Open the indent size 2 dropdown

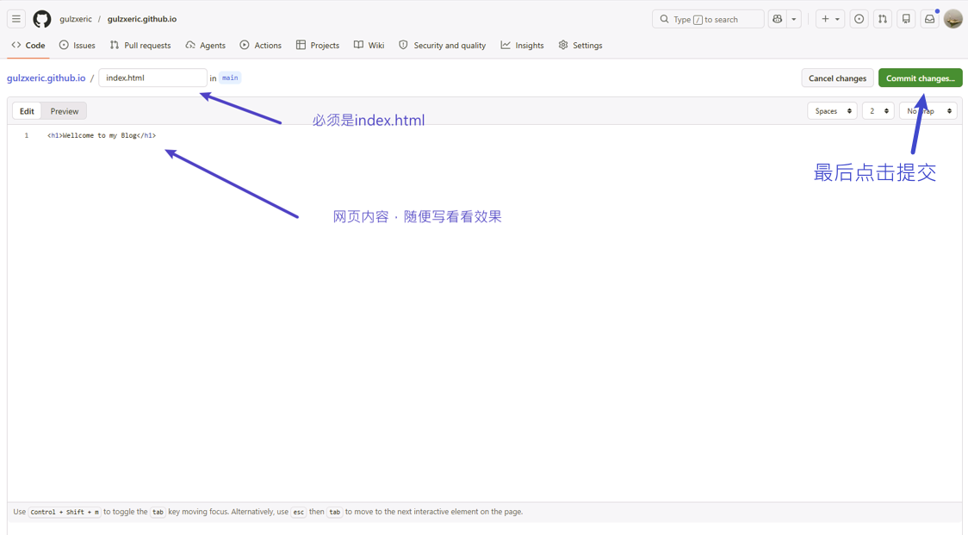coord(878,111)
